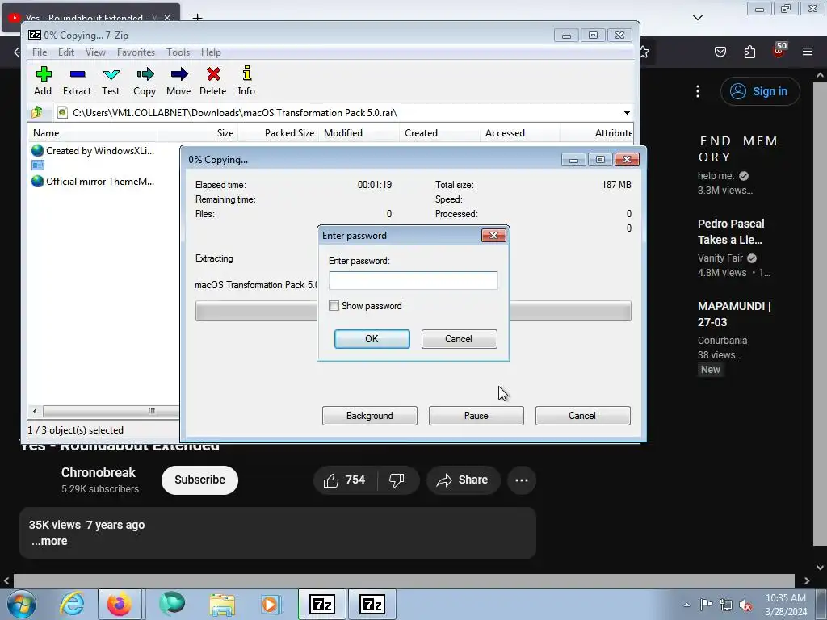This screenshot has width=827, height=620.
Task: Open Firefox extensions puzzle icon
Action: pyautogui.click(x=749, y=52)
